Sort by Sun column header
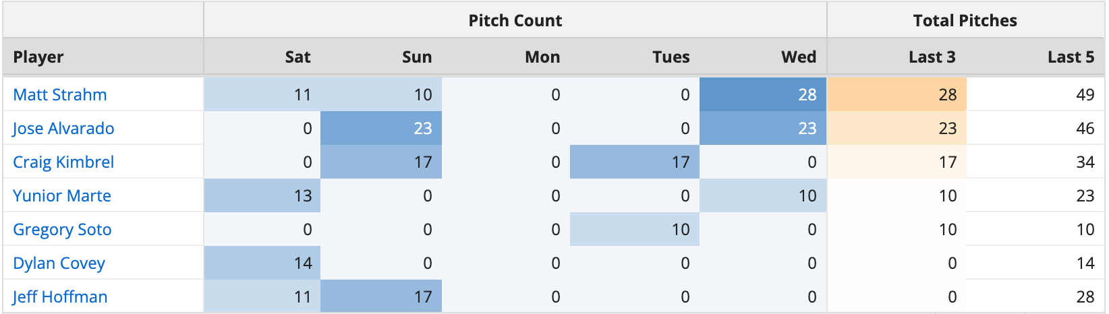 pos(417,57)
